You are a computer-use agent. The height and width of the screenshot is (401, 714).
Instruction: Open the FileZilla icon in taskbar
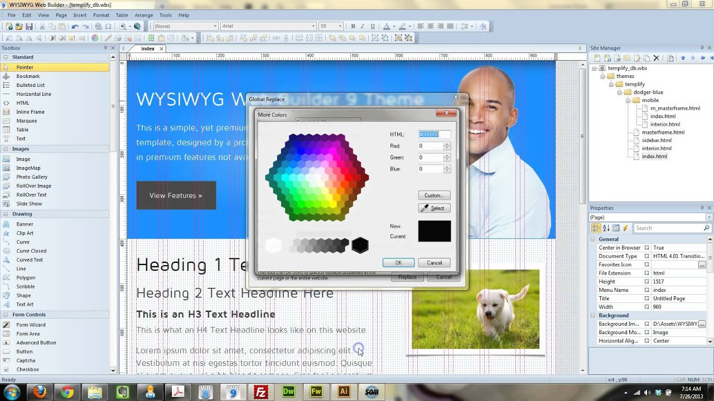(260, 392)
